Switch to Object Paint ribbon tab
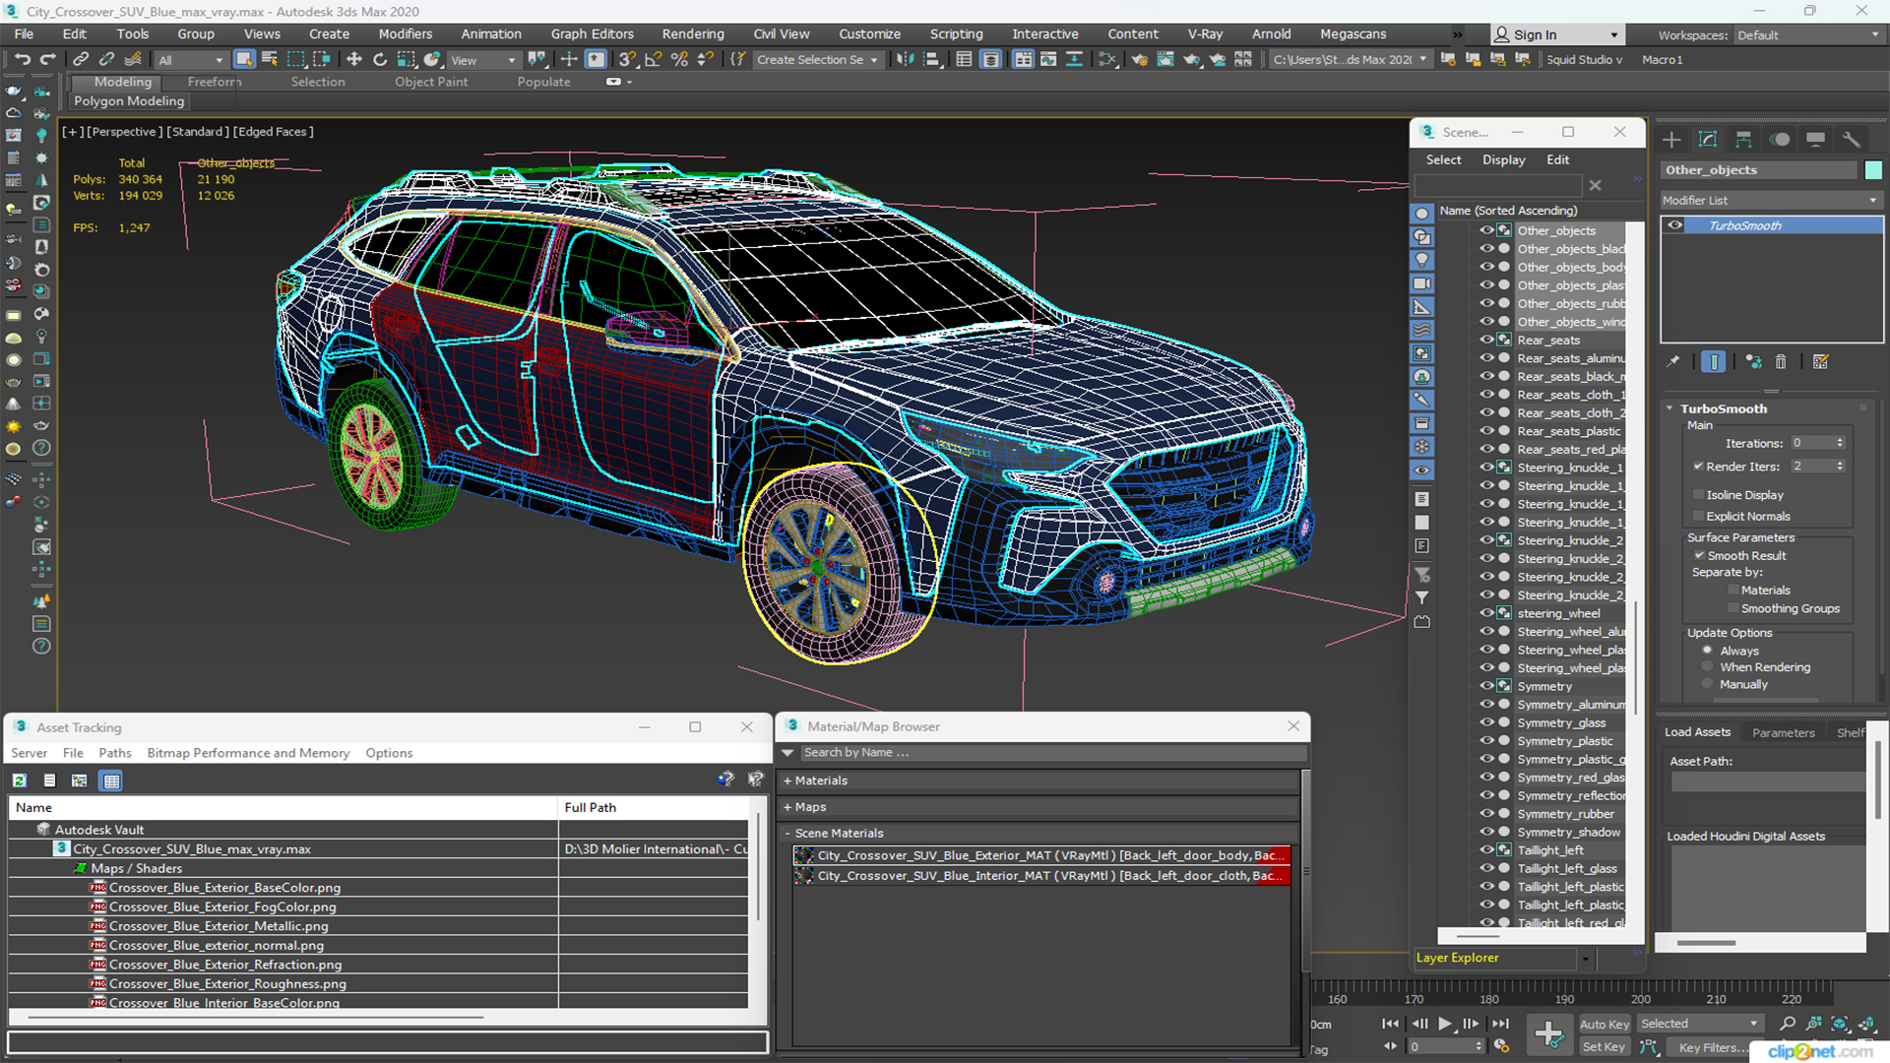This screenshot has width=1890, height=1063. tap(431, 82)
